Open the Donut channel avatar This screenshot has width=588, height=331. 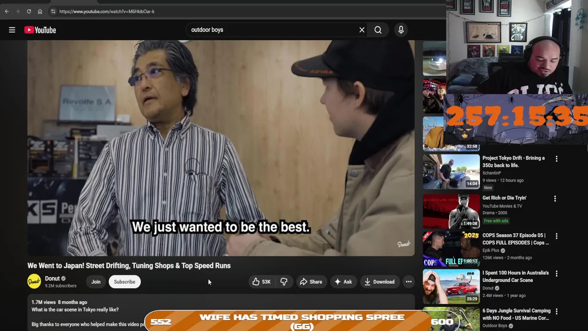[x=34, y=282]
